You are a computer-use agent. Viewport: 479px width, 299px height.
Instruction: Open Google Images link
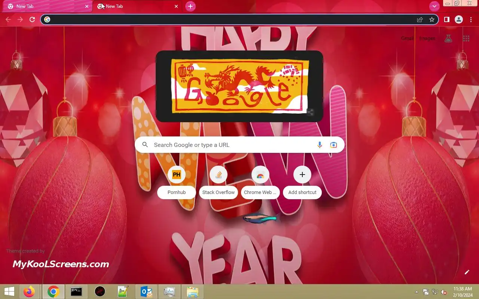(x=427, y=38)
